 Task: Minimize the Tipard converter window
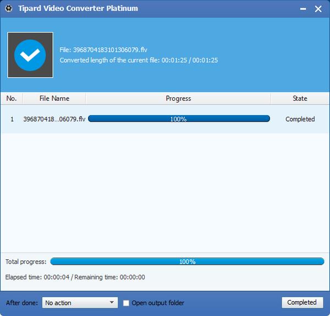[x=303, y=9]
